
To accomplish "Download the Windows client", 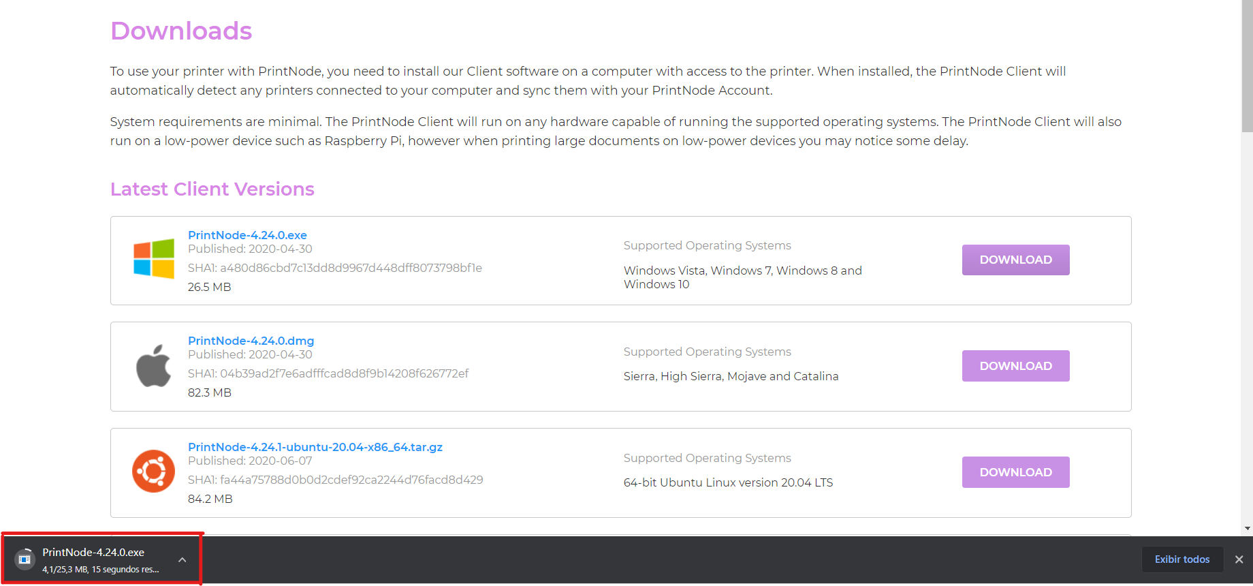I will 1015,260.
